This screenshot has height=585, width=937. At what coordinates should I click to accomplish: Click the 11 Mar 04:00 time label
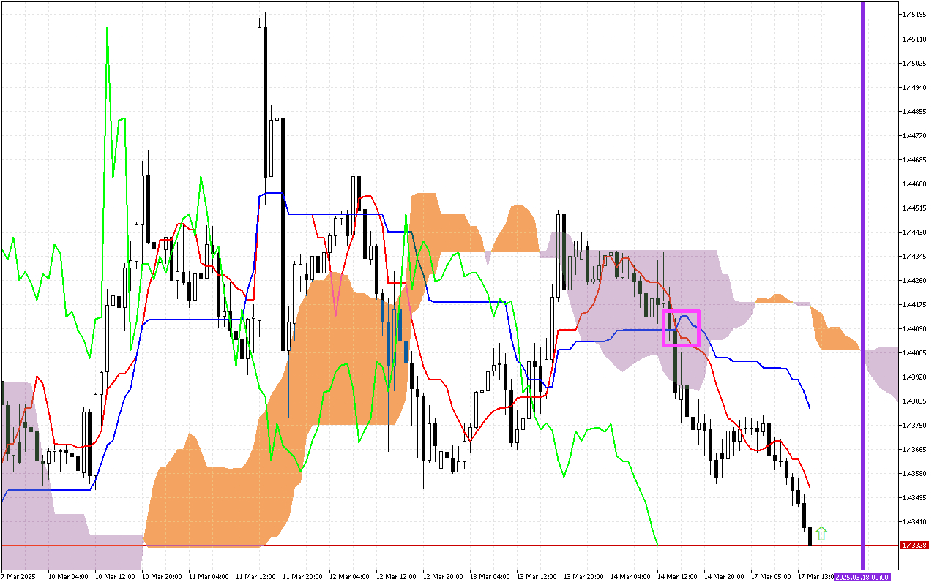coord(209,577)
